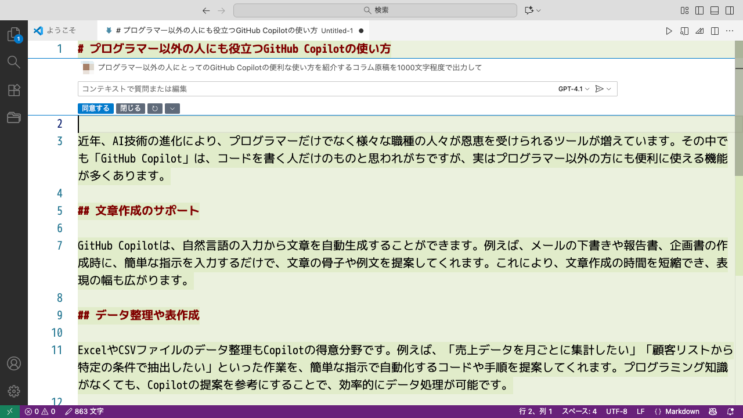This screenshot has width=743, height=418.
Task: Open the Accounts icon in activity bar
Action: (13, 363)
